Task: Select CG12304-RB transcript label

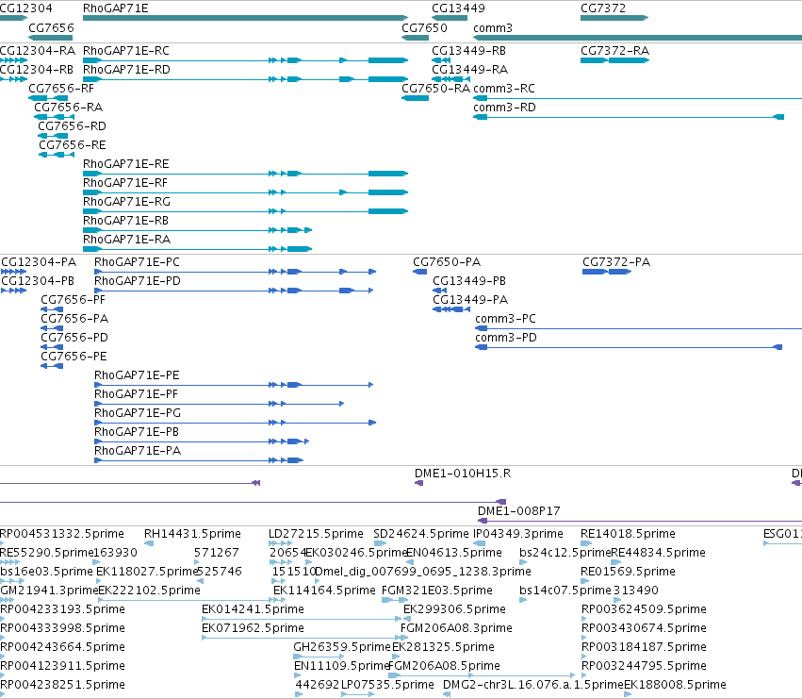Action: 37,70
